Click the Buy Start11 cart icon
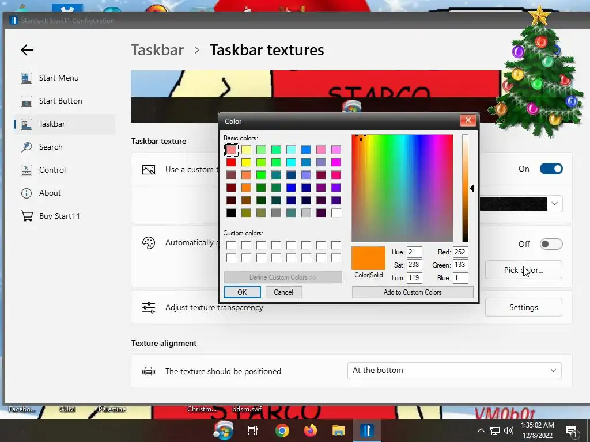Viewport: 590px width, 442px height. click(27, 216)
